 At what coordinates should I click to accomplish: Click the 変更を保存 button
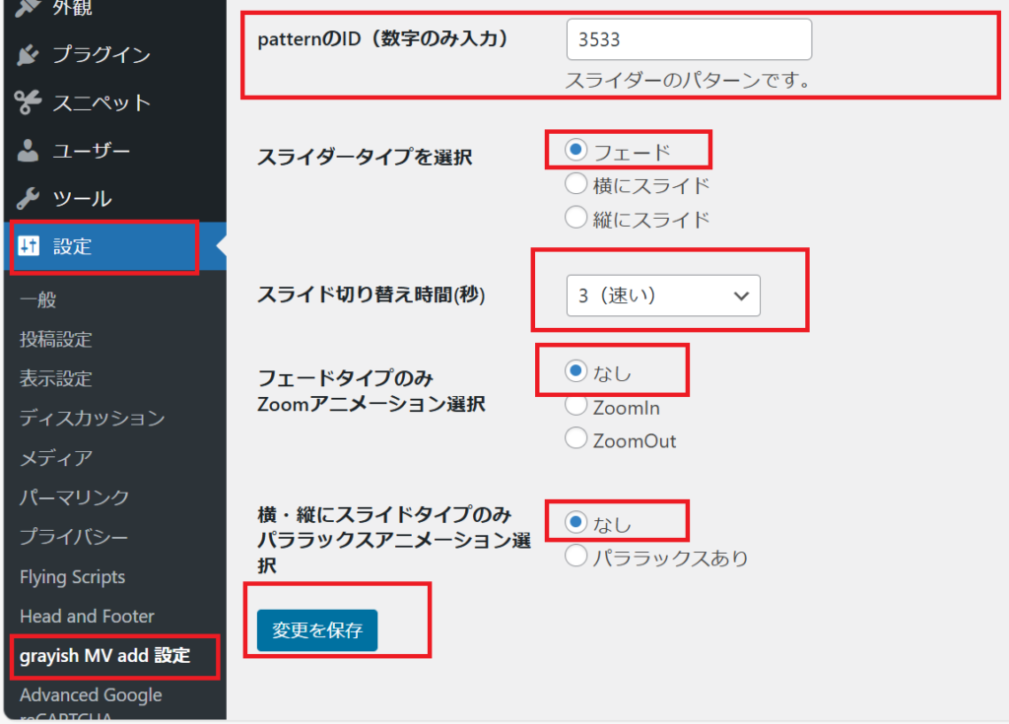click(x=316, y=630)
